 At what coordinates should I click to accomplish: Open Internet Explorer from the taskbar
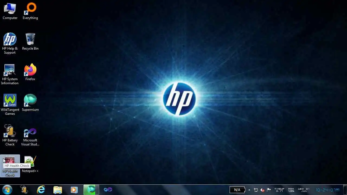tap(41, 190)
